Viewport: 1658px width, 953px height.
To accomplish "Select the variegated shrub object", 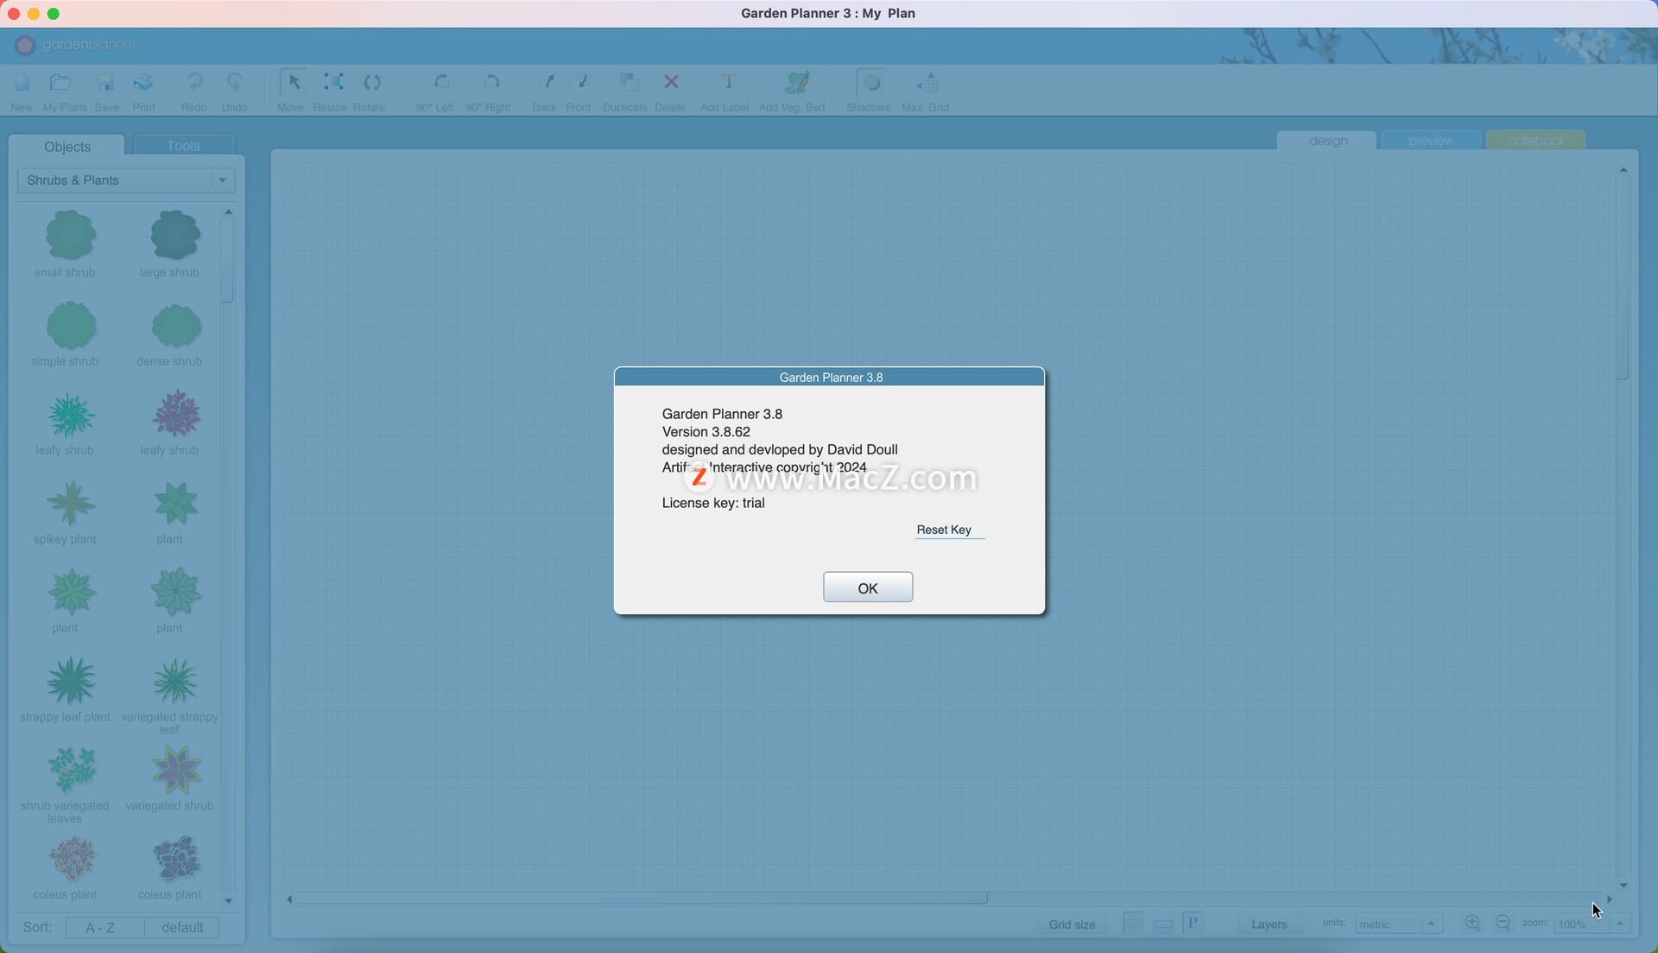I will pos(176,770).
